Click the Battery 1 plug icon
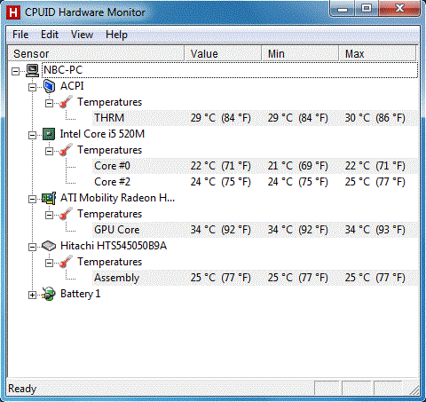426x402 pixels. click(49, 294)
